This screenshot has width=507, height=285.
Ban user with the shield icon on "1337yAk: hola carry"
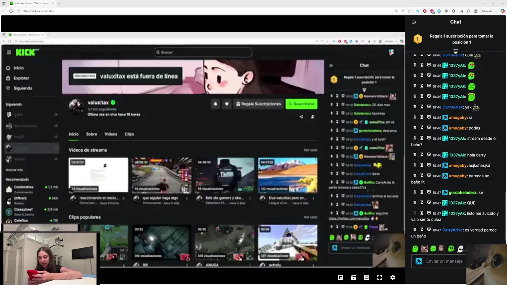click(x=429, y=155)
